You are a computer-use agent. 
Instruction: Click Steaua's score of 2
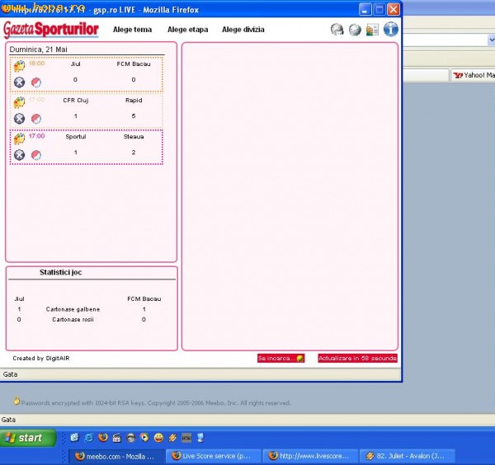click(x=134, y=153)
